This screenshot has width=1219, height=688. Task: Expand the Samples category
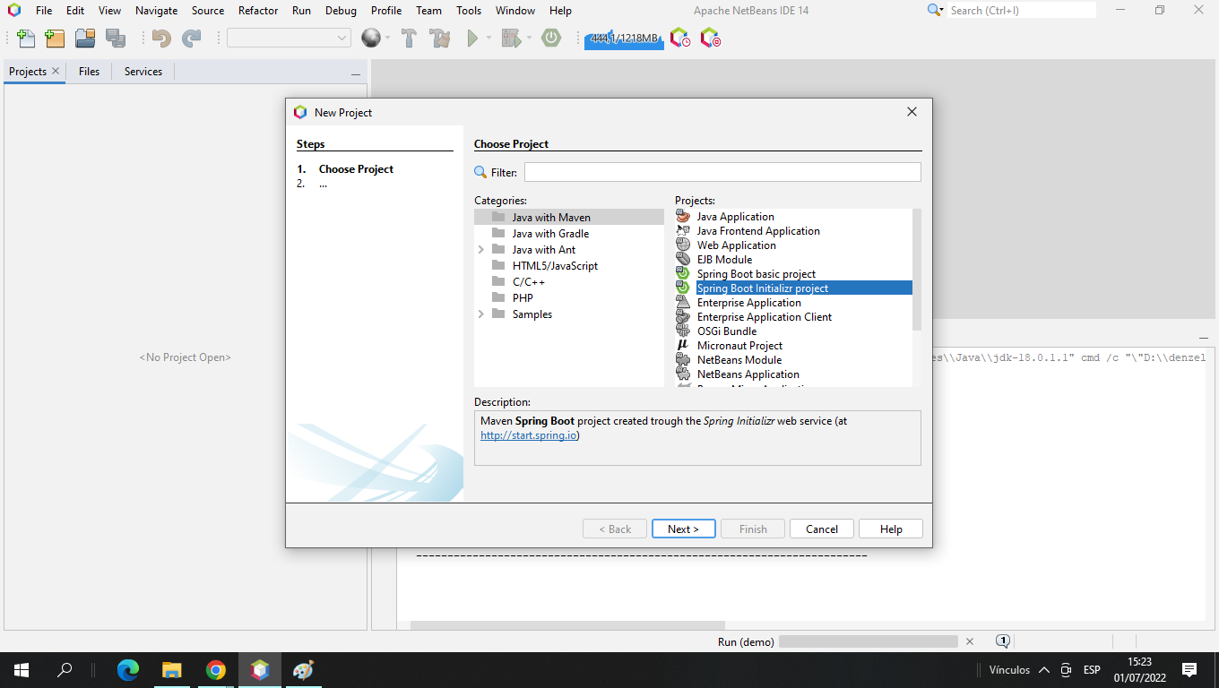click(481, 314)
